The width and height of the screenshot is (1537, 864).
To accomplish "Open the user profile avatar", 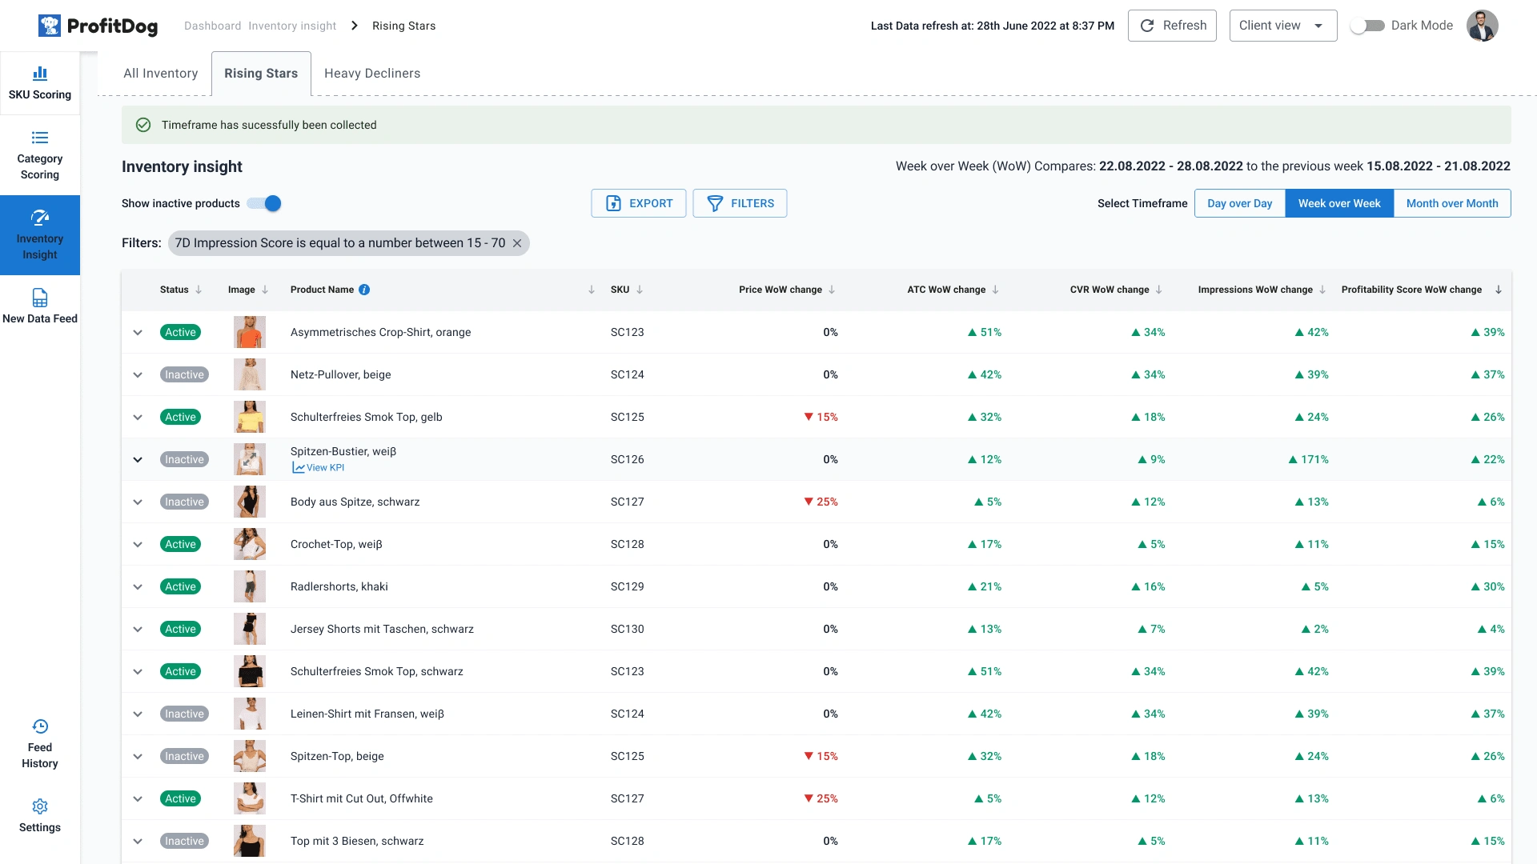I will click(1482, 26).
